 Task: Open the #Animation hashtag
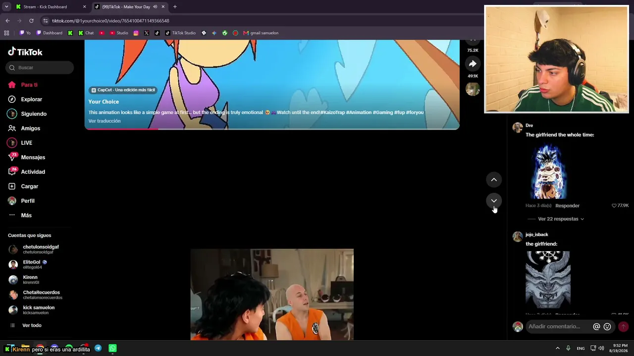[359, 113]
